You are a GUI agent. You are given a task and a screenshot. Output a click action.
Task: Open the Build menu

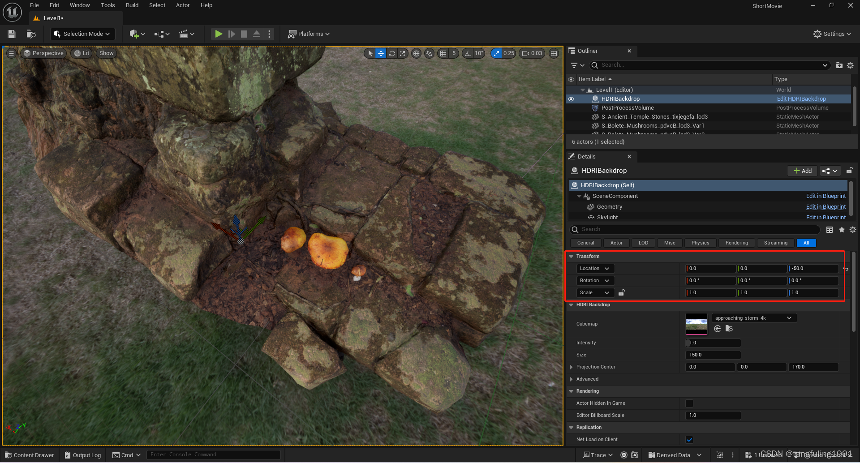click(132, 5)
